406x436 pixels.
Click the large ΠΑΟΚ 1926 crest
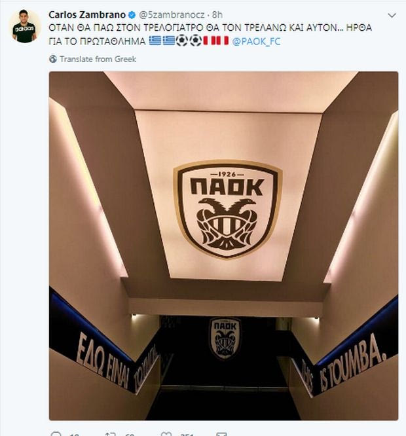point(228,209)
